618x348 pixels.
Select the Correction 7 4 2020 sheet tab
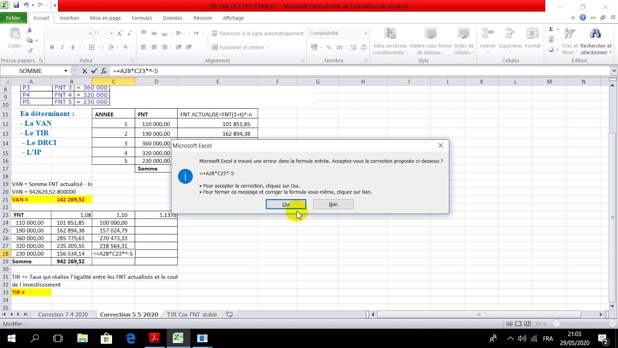(x=63, y=315)
